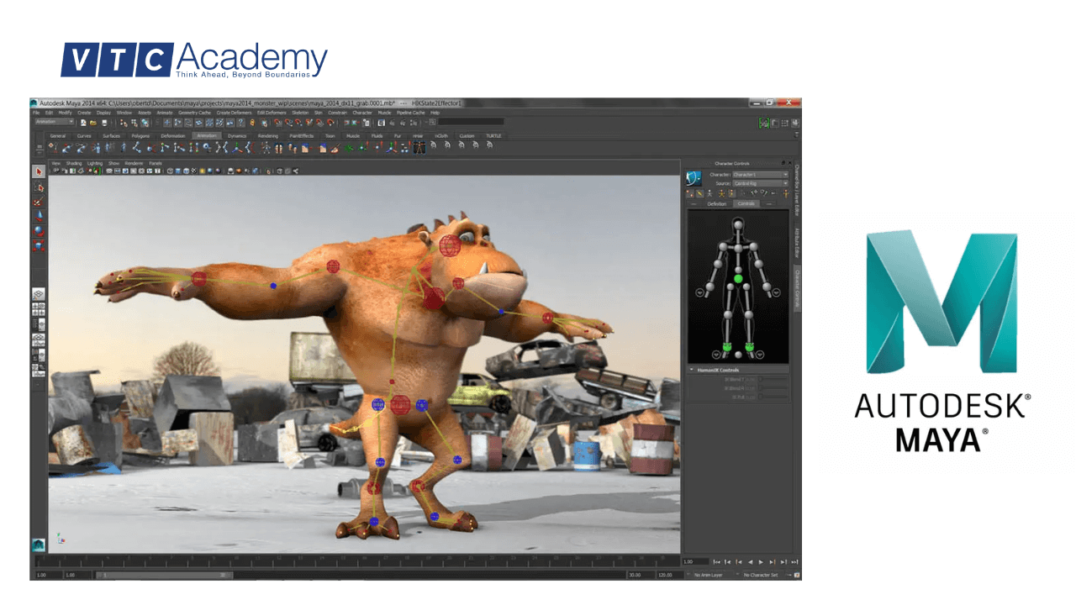Open the Panels menu in the viewport

156,163
